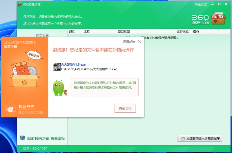Sort list by 名称 column header
This screenshot has height=153, width=232.
coord(87,32)
